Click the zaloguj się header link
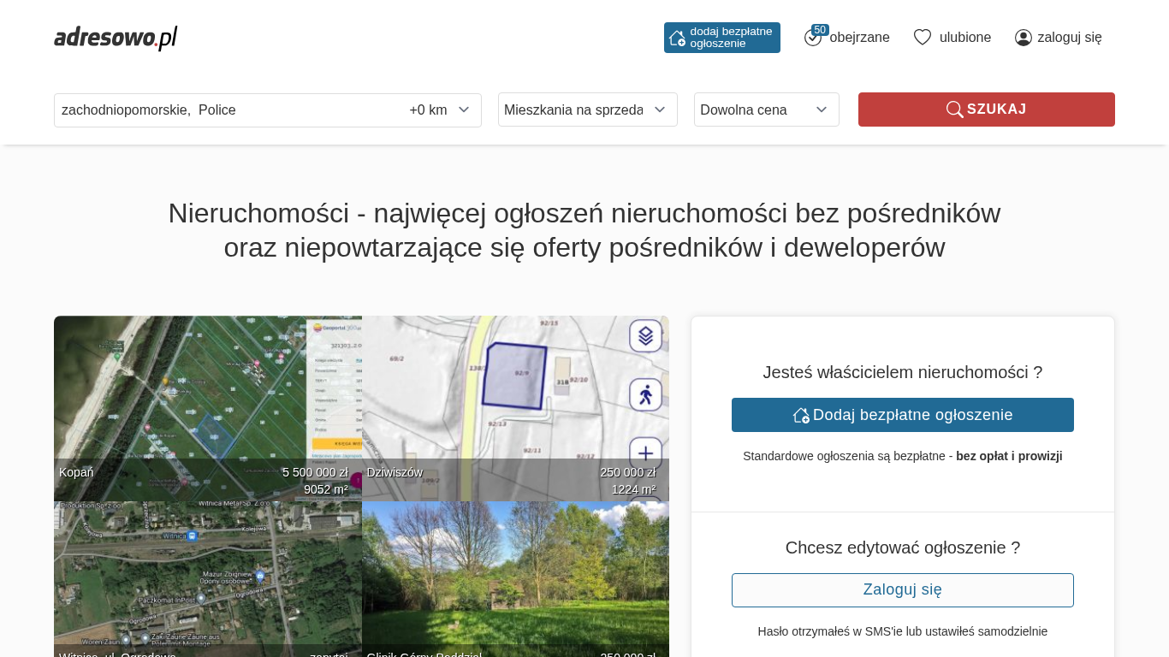The image size is (1169, 657). click(x=1069, y=38)
